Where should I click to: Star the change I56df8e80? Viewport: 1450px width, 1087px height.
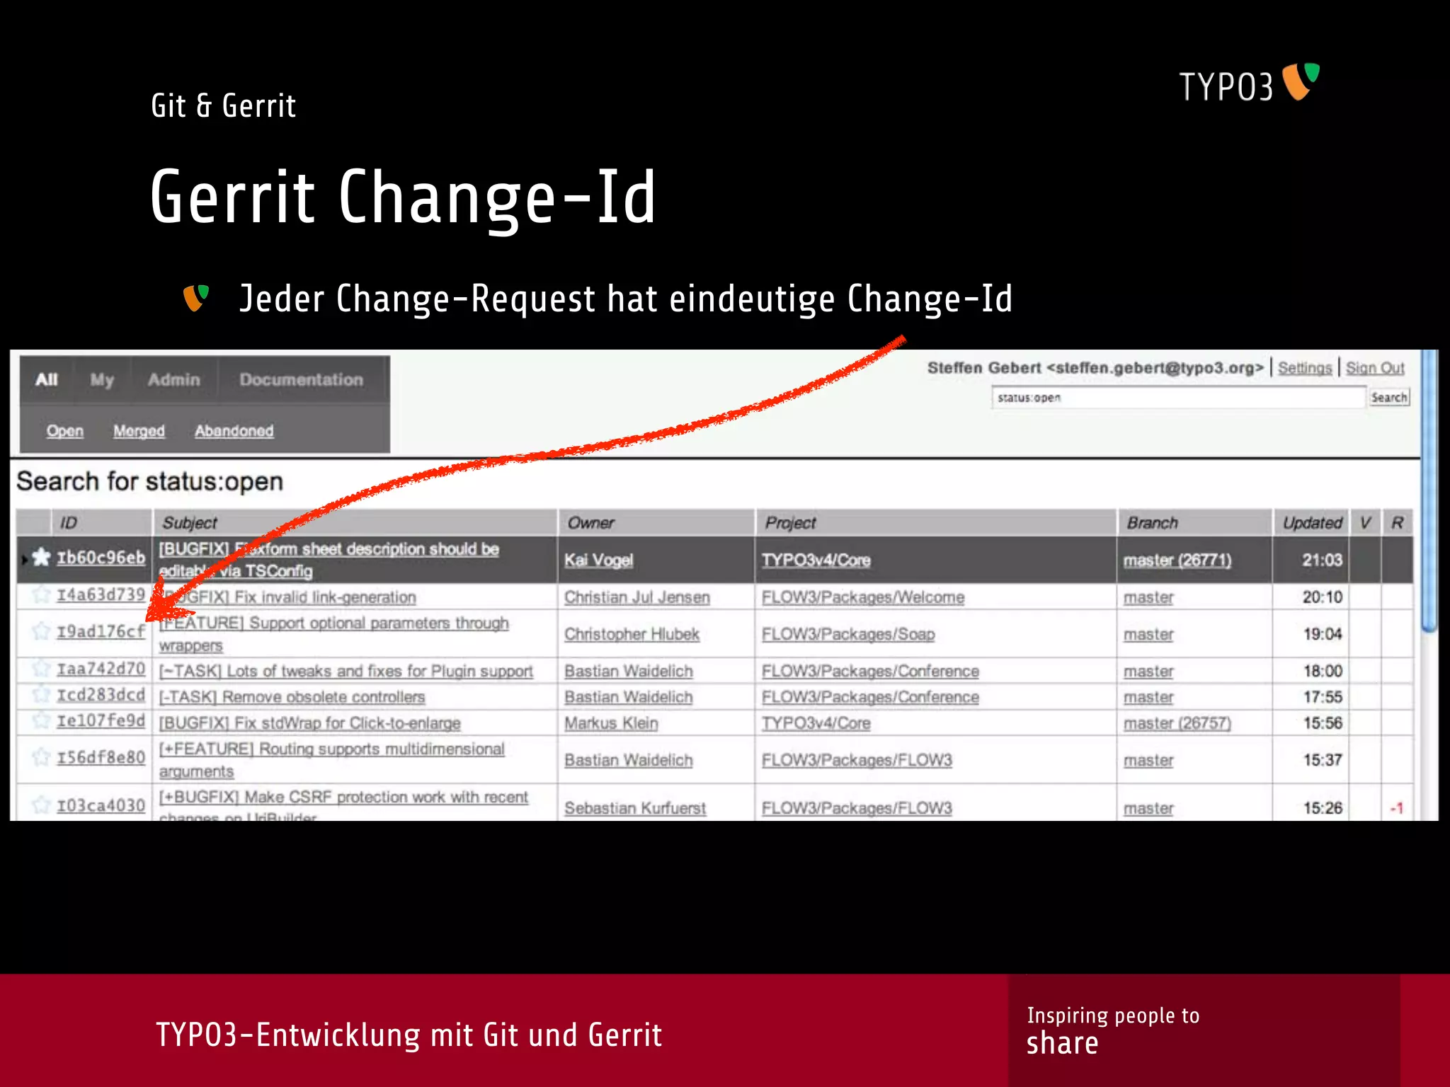[x=42, y=757]
